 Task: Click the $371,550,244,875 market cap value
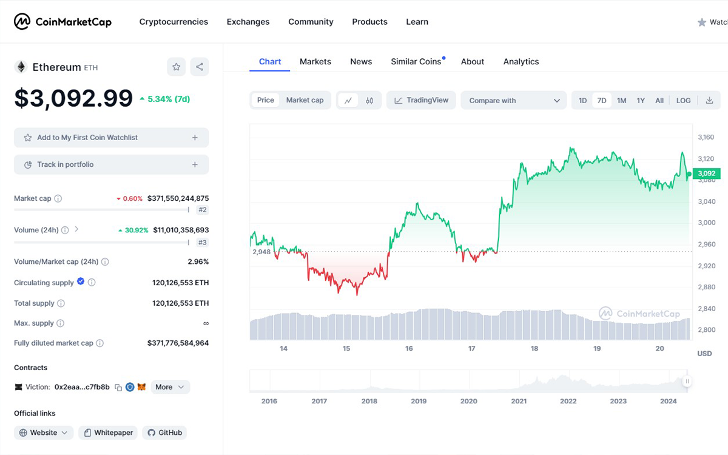click(x=178, y=198)
